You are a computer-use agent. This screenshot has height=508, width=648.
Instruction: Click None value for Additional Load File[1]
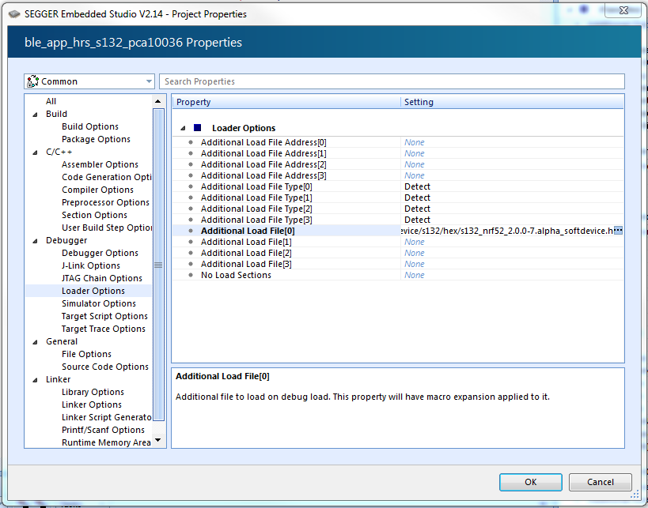[x=414, y=243]
